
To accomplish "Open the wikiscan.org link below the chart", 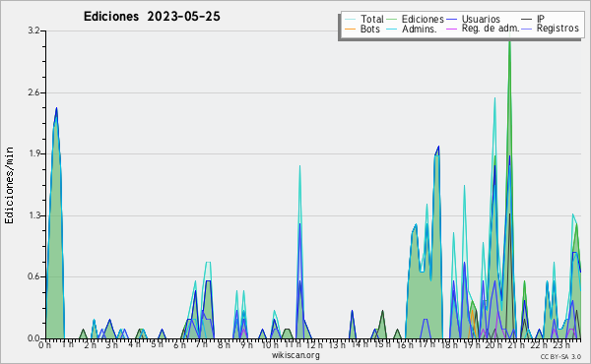I will coord(295,355).
